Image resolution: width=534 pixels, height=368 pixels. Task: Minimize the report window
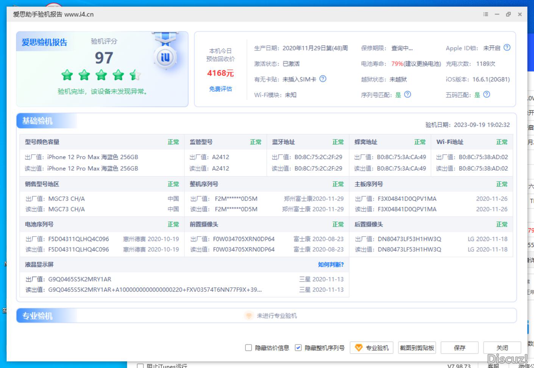point(497,14)
